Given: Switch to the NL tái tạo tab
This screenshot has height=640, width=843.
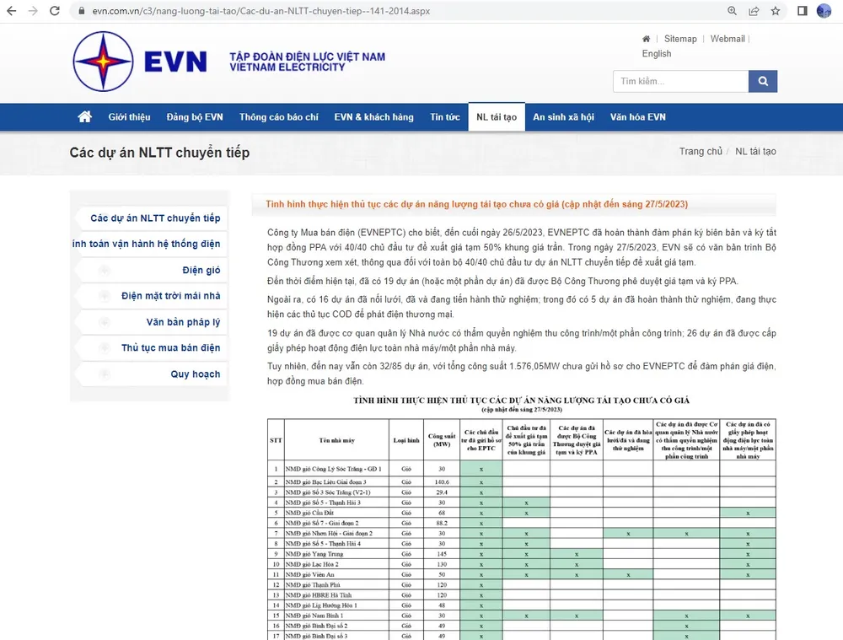Looking at the screenshot, I should pos(497,116).
